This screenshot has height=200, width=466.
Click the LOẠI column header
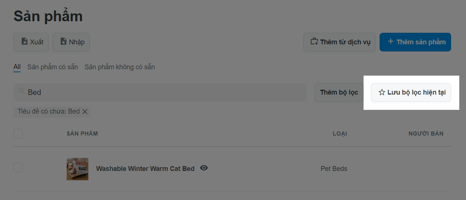point(340,133)
